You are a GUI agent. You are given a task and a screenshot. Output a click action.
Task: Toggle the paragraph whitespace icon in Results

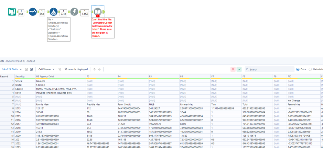click(59, 69)
